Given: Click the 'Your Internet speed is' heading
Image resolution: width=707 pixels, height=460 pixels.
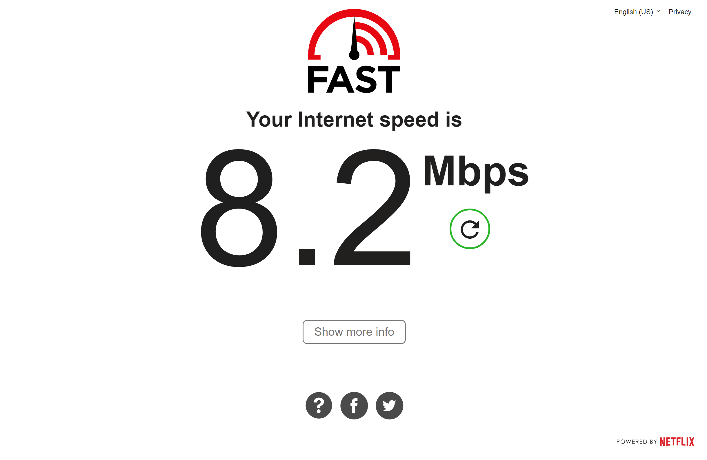Looking at the screenshot, I should click(x=354, y=119).
